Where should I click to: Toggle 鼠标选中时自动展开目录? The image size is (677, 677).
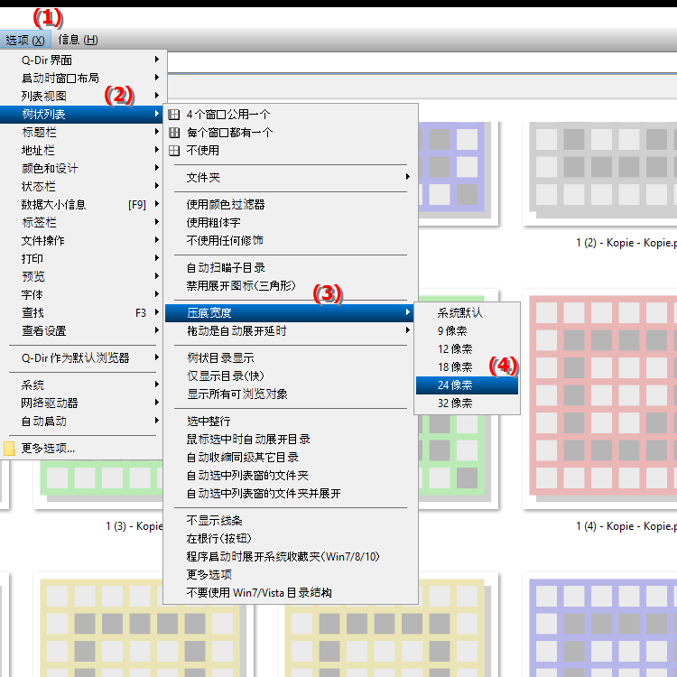pyautogui.click(x=290, y=439)
